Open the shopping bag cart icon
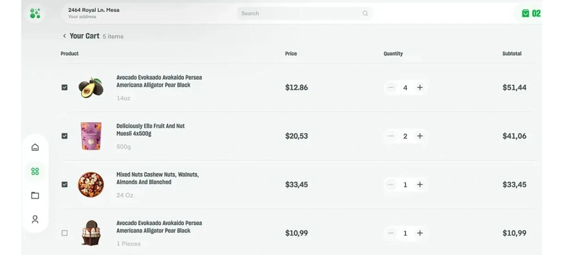This screenshot has width=563, height=255. coord(525,14)
